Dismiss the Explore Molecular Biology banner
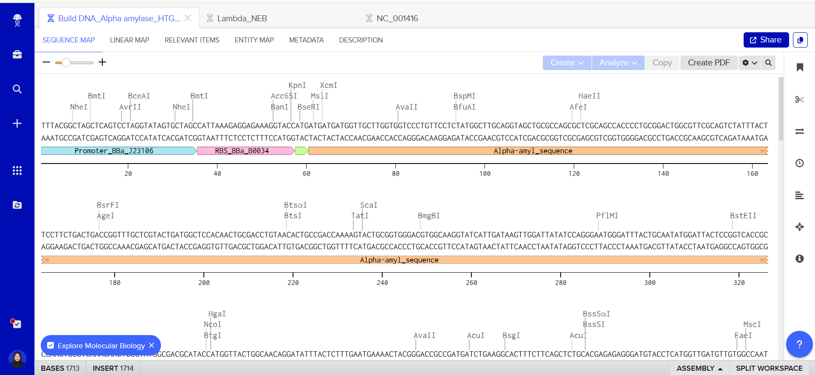This screenshot has height=375, width=815. coord(152,345)
